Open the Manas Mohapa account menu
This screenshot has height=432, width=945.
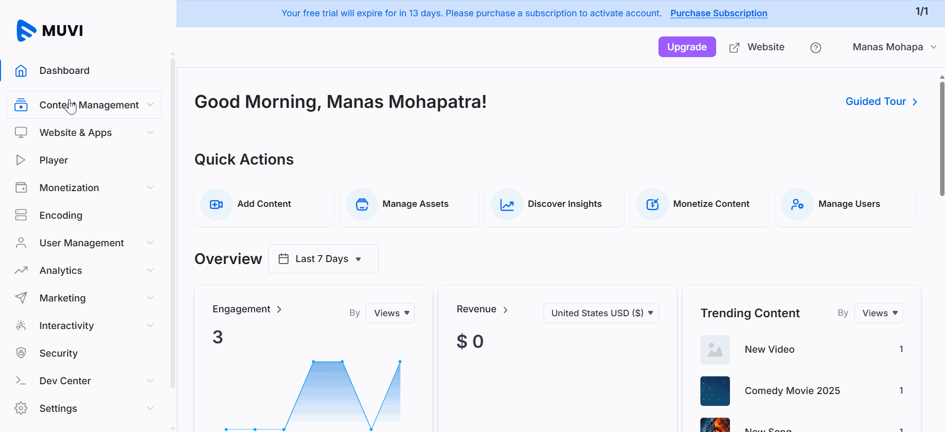(x=894, y=47)
